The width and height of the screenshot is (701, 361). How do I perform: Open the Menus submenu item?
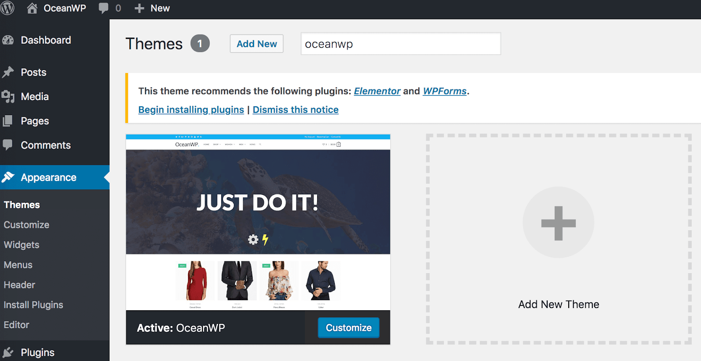[18, 265]
